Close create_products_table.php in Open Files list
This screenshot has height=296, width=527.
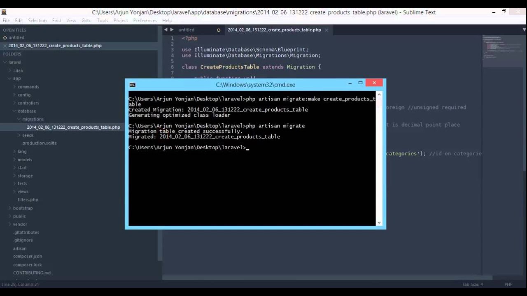[5, 46]
